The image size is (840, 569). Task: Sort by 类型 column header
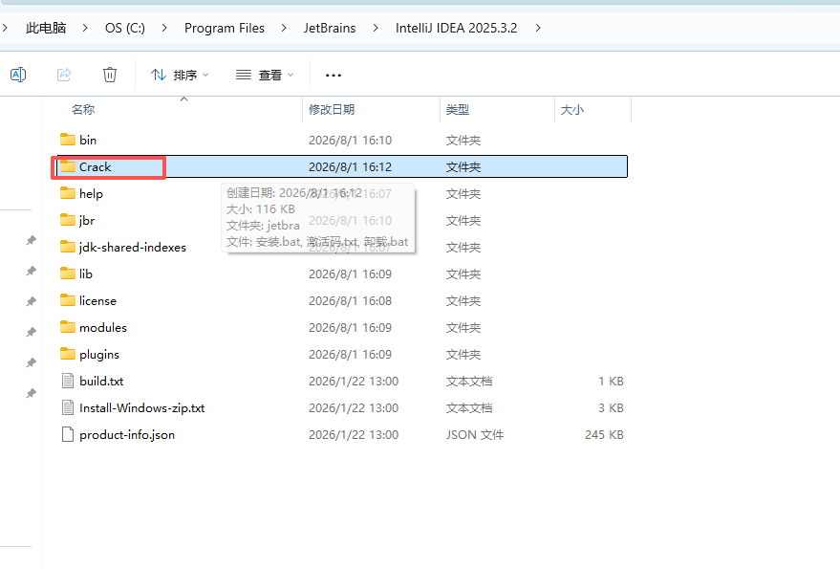[458, 109]
